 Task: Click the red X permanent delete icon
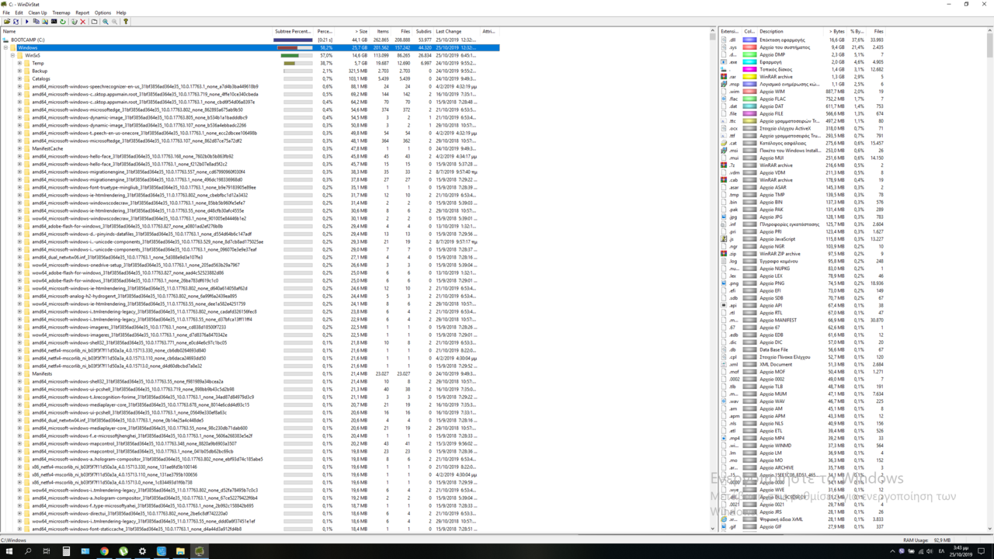coord(83,22)
